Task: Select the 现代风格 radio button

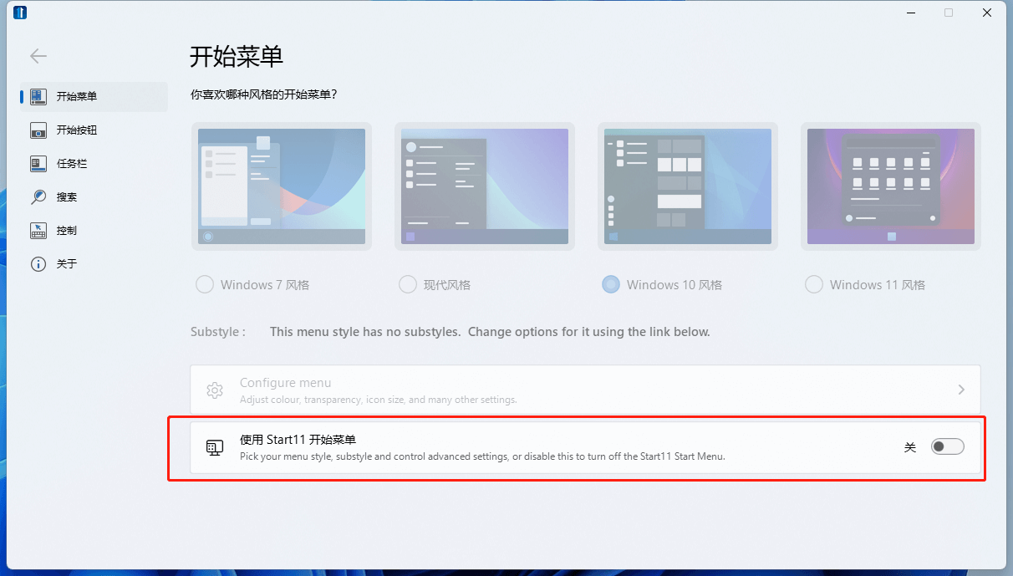Action: pyautogui.click(x=407, y=284)
